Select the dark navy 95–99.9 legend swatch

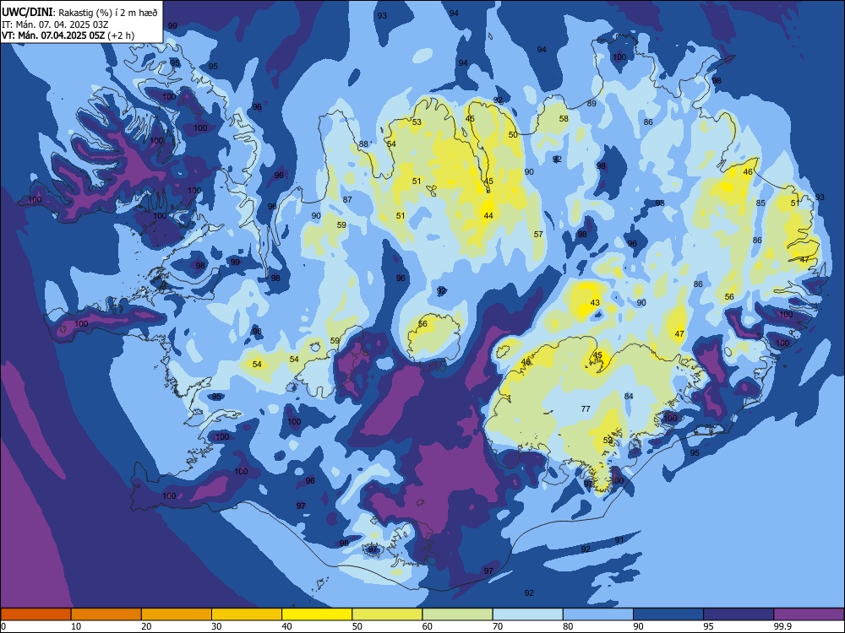[x=739, y=614]
